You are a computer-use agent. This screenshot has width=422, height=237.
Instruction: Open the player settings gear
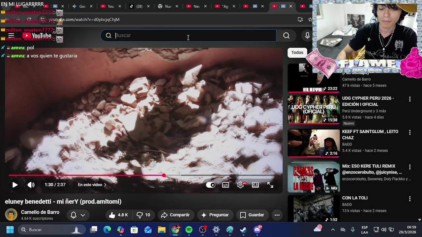241,185
